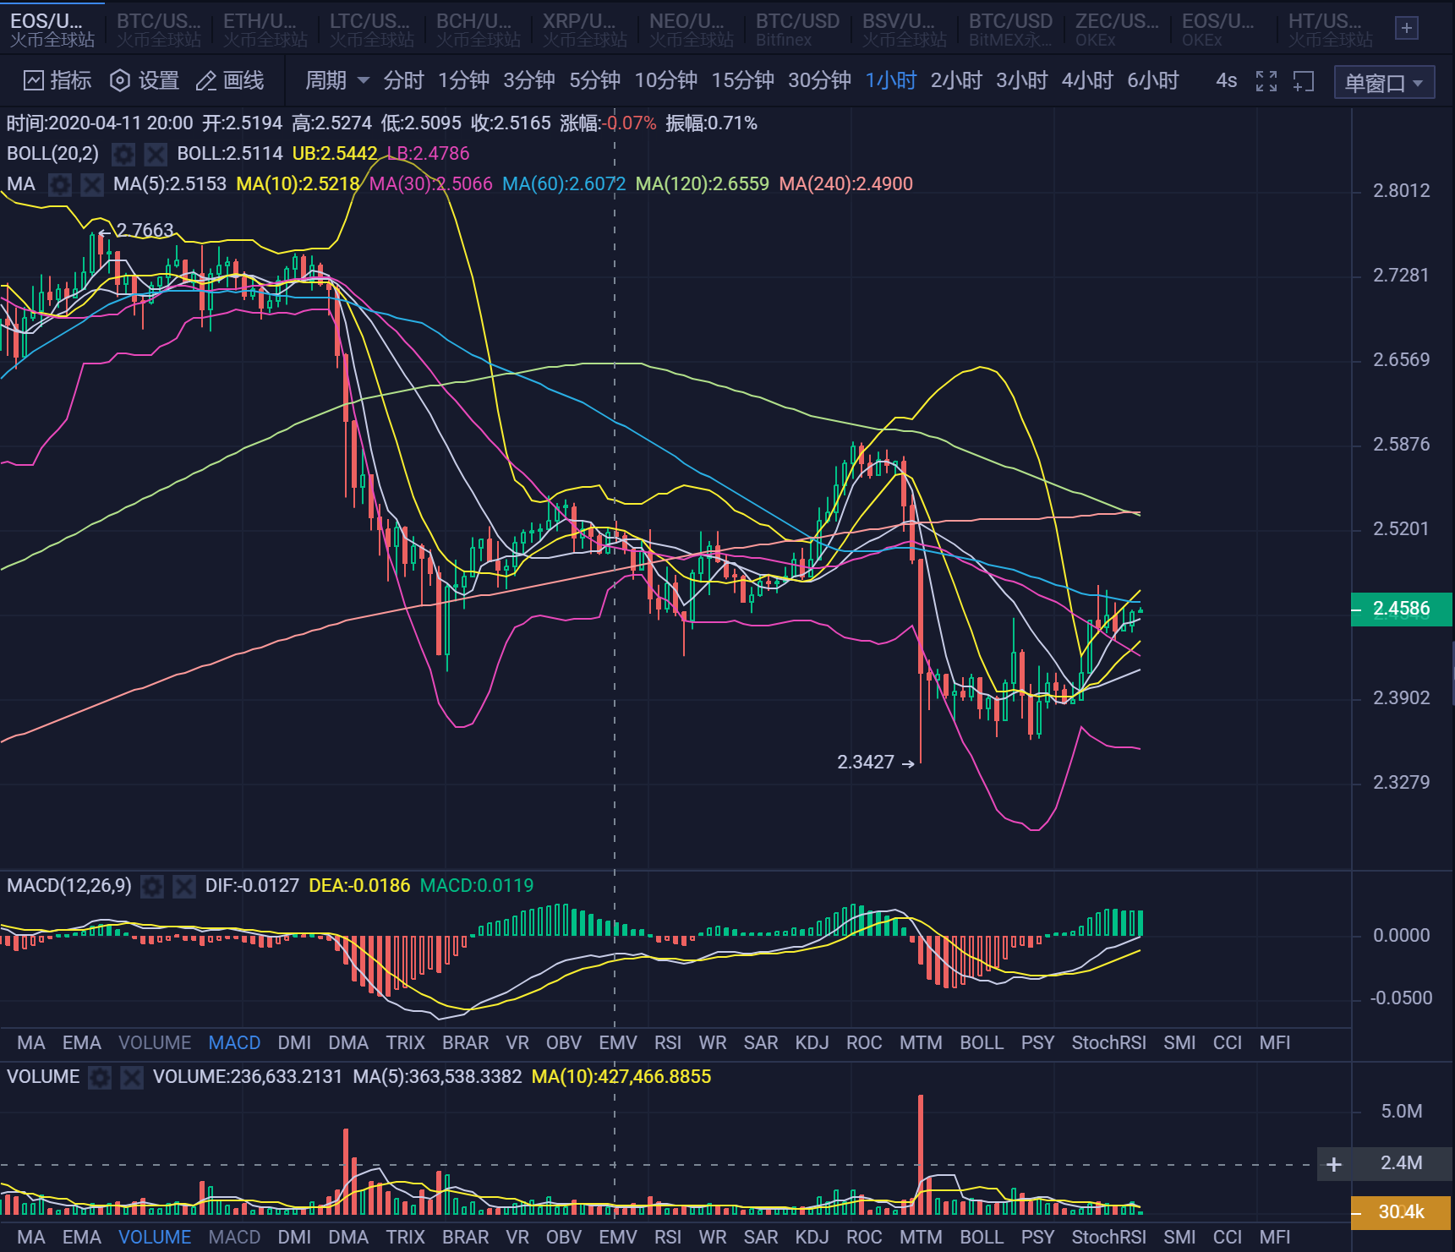Activate the 画线 drawing tool
The width and height of the screenshot is (1455, 1252).
point(228,80)
